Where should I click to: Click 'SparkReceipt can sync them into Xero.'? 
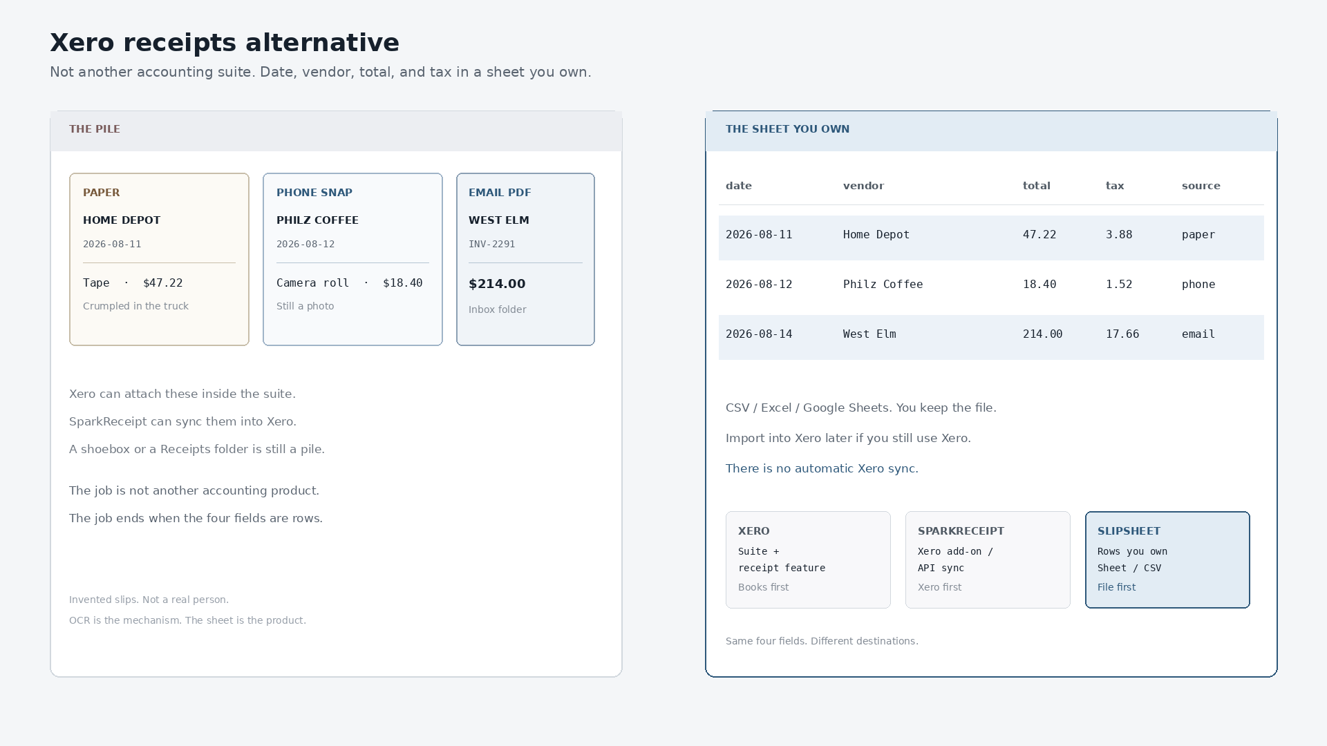point(182,421)
